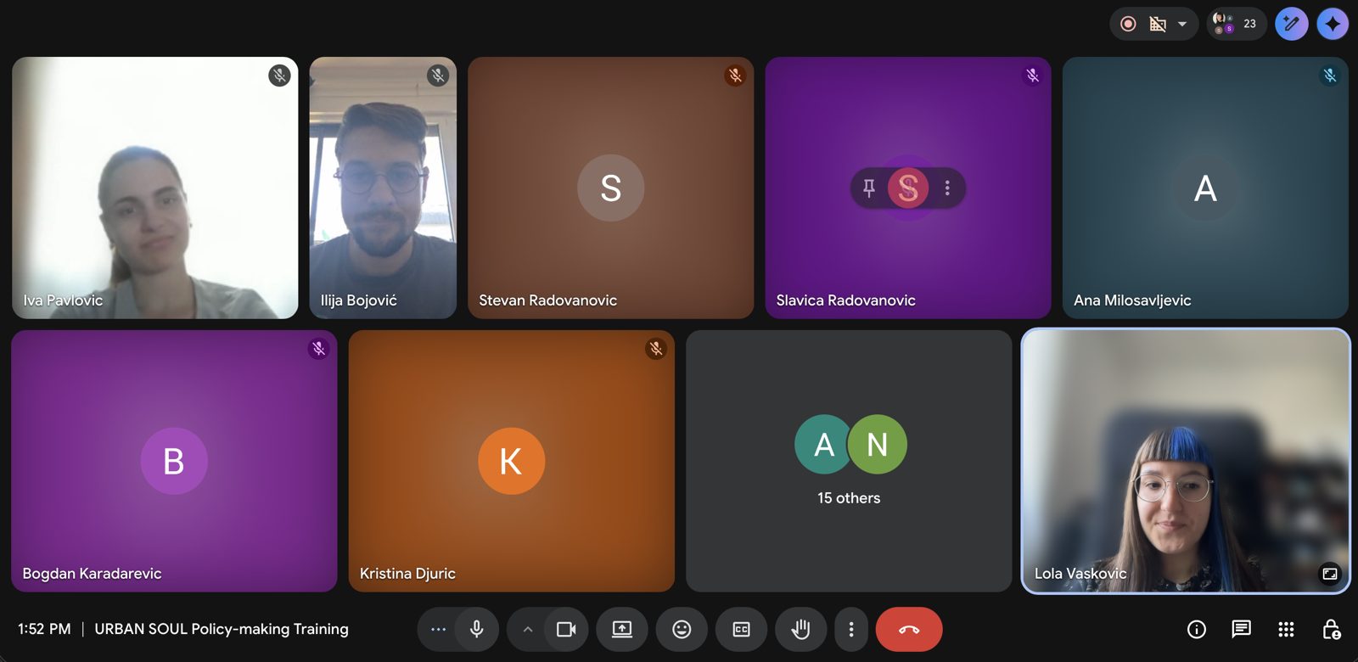Open the chat messages panel

pyautogui.click(x=1241, y=629)
